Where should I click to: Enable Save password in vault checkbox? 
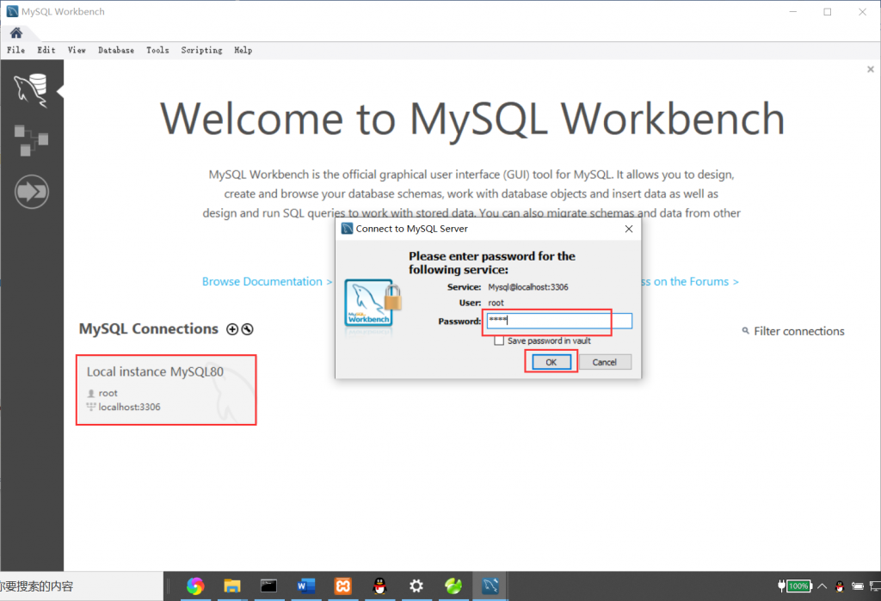tap(499, 341)
